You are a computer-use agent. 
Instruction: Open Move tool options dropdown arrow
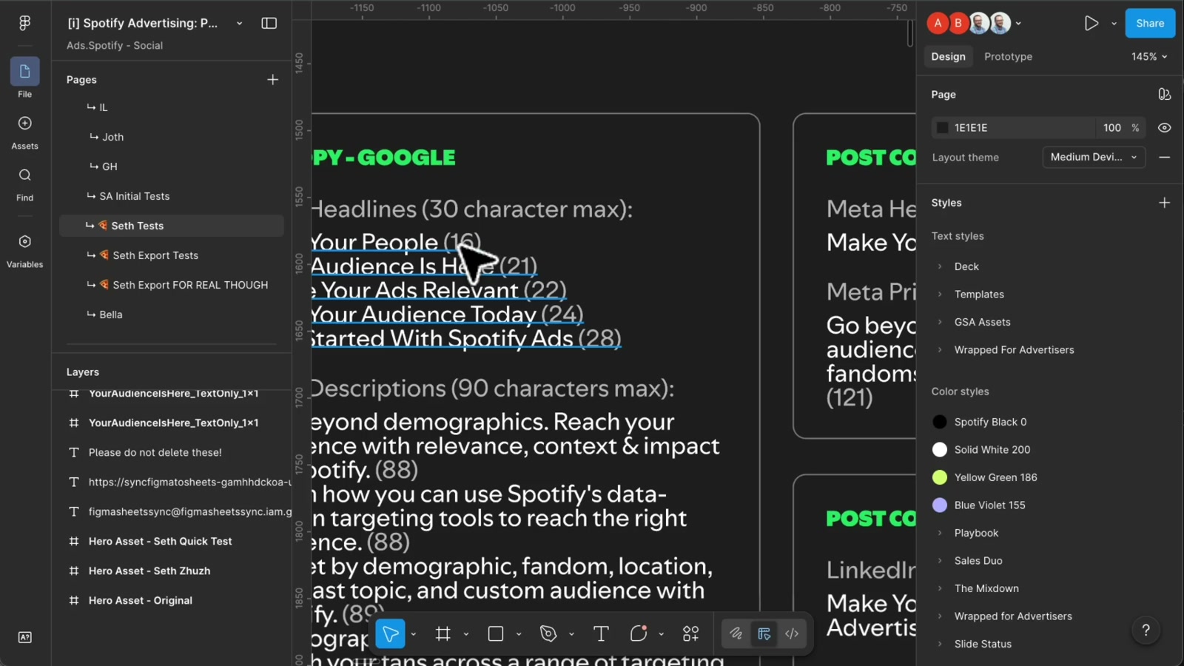tap(413, 633)
